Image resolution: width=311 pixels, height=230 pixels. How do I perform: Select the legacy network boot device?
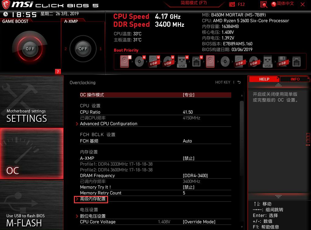tap(296, 61)
